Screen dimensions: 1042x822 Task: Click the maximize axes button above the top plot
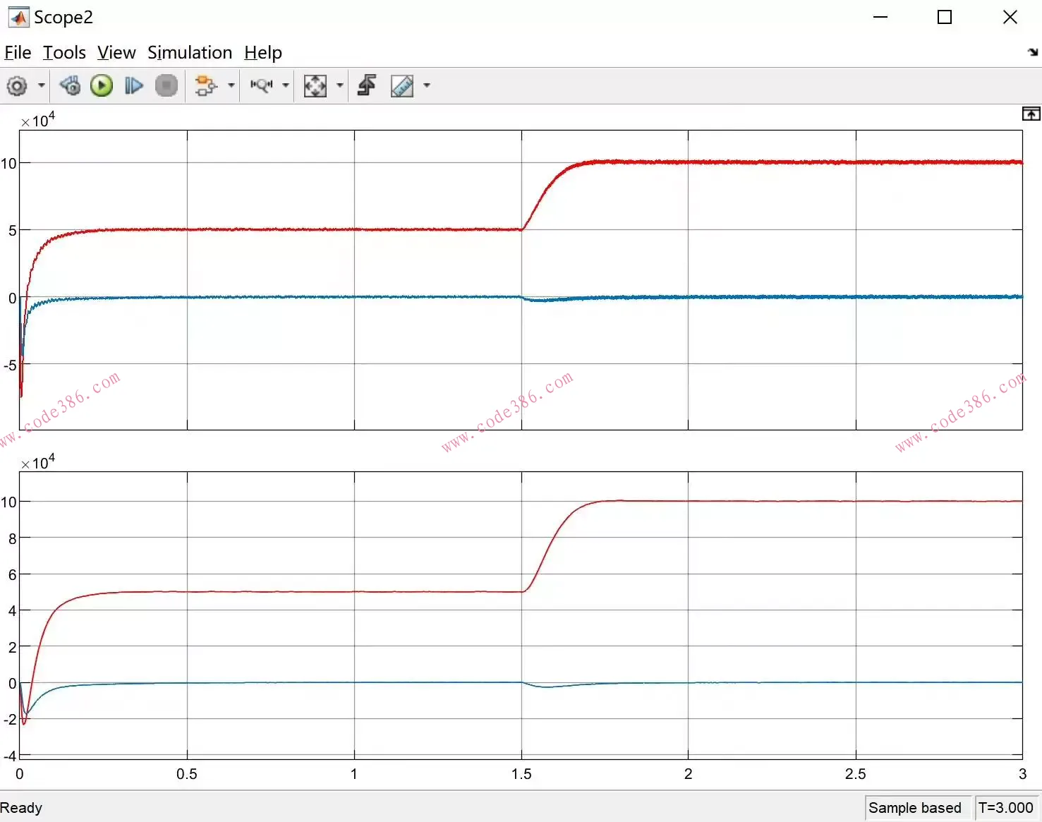click(x=1031, y=114)
